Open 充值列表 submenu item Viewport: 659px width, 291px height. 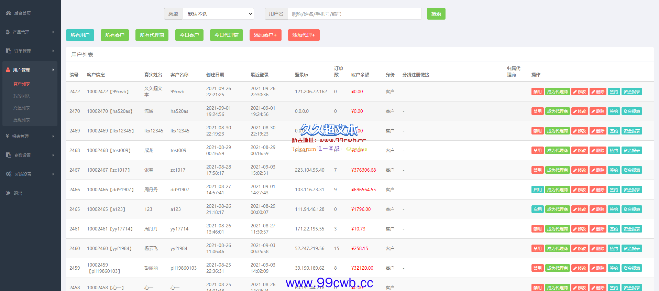(22, 108)
